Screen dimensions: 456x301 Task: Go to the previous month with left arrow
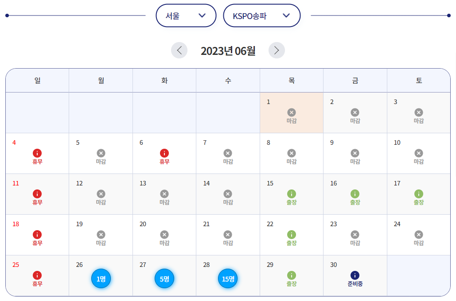pyautogui.click(x=179, y=50)
